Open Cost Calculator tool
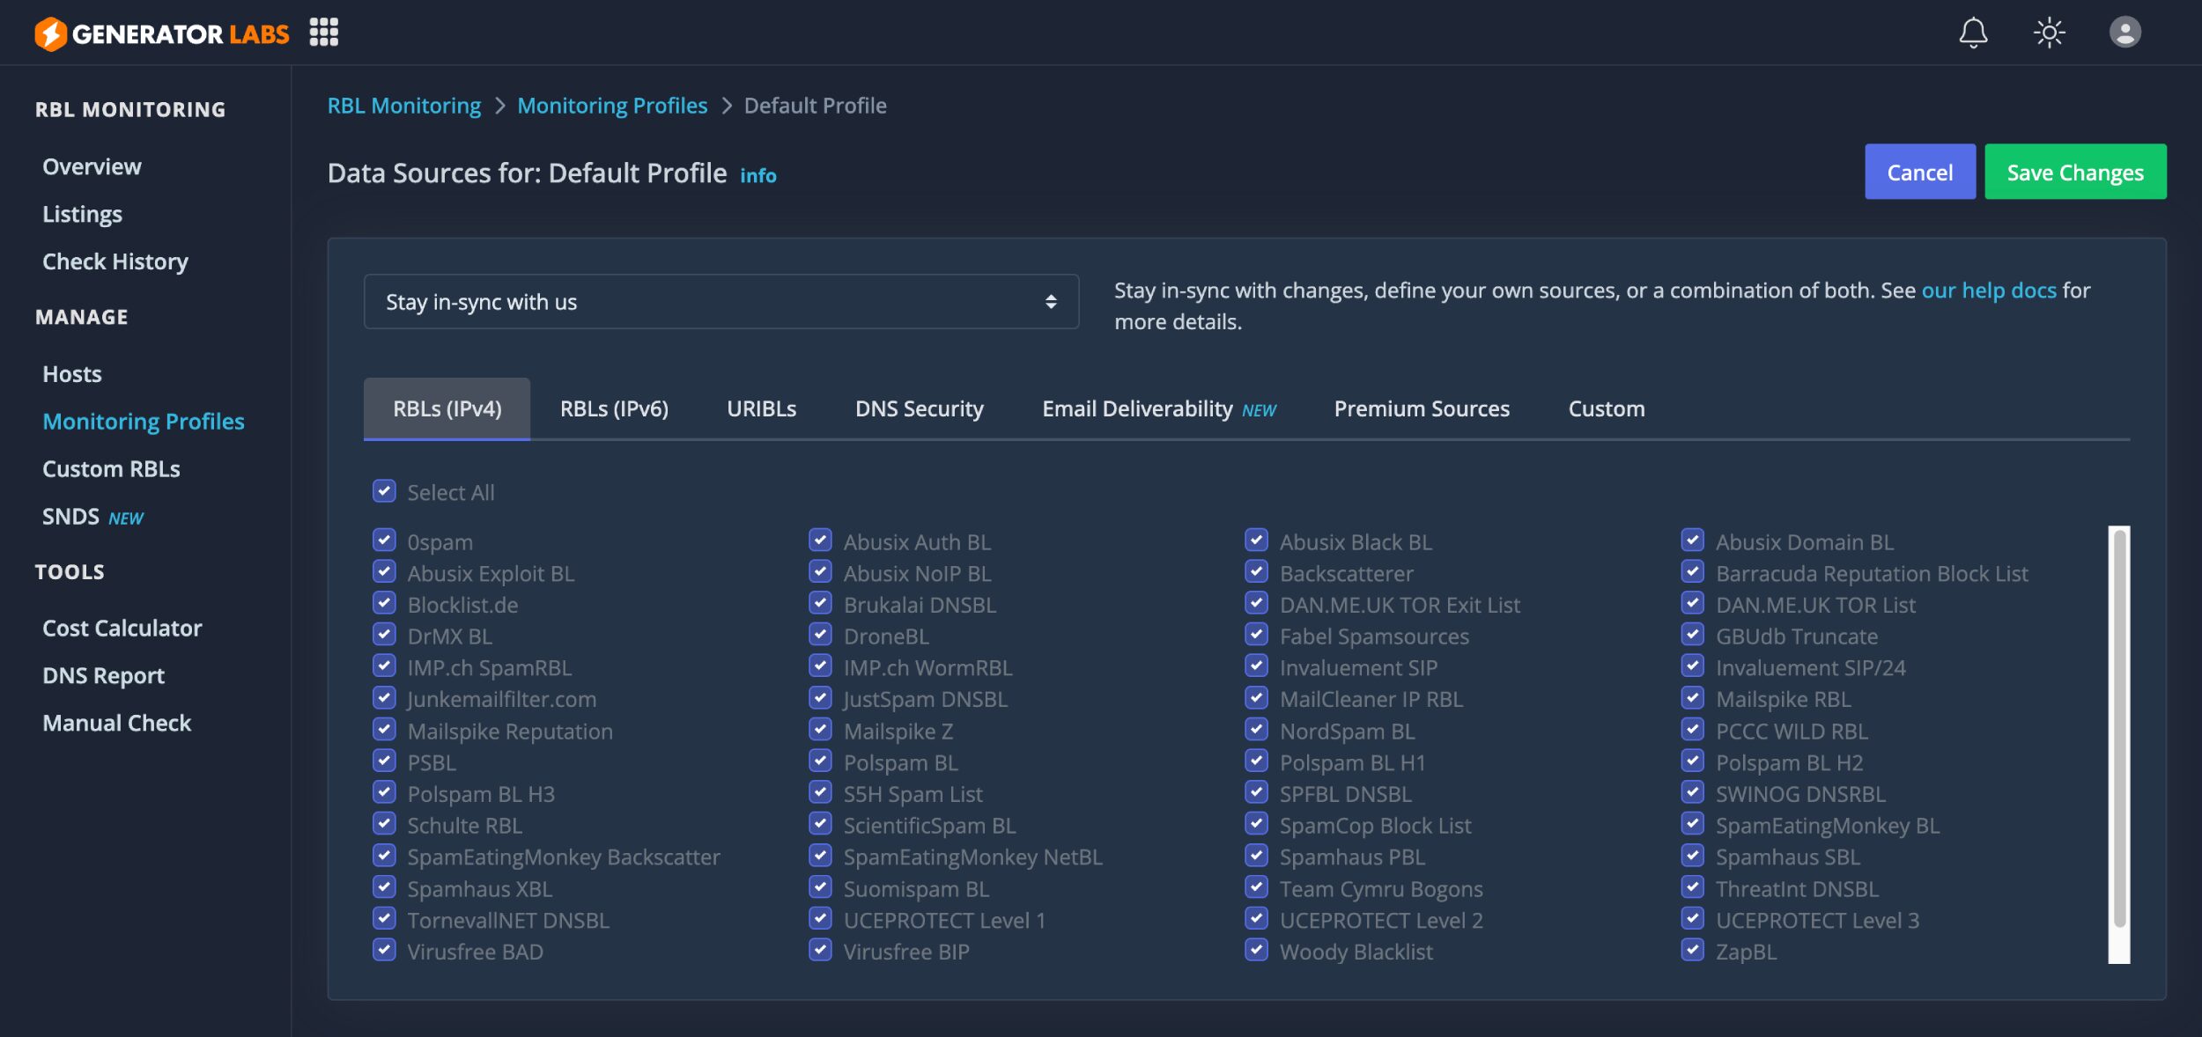The image size is (2202, 1037). pos(122,628)
